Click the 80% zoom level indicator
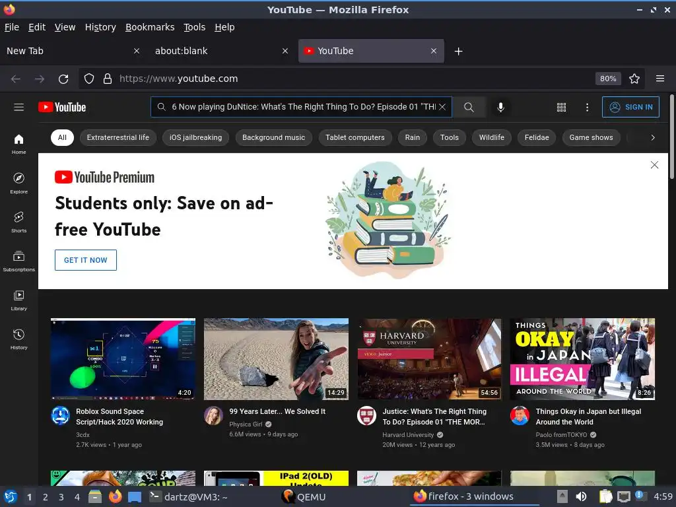 coord(608,79)
